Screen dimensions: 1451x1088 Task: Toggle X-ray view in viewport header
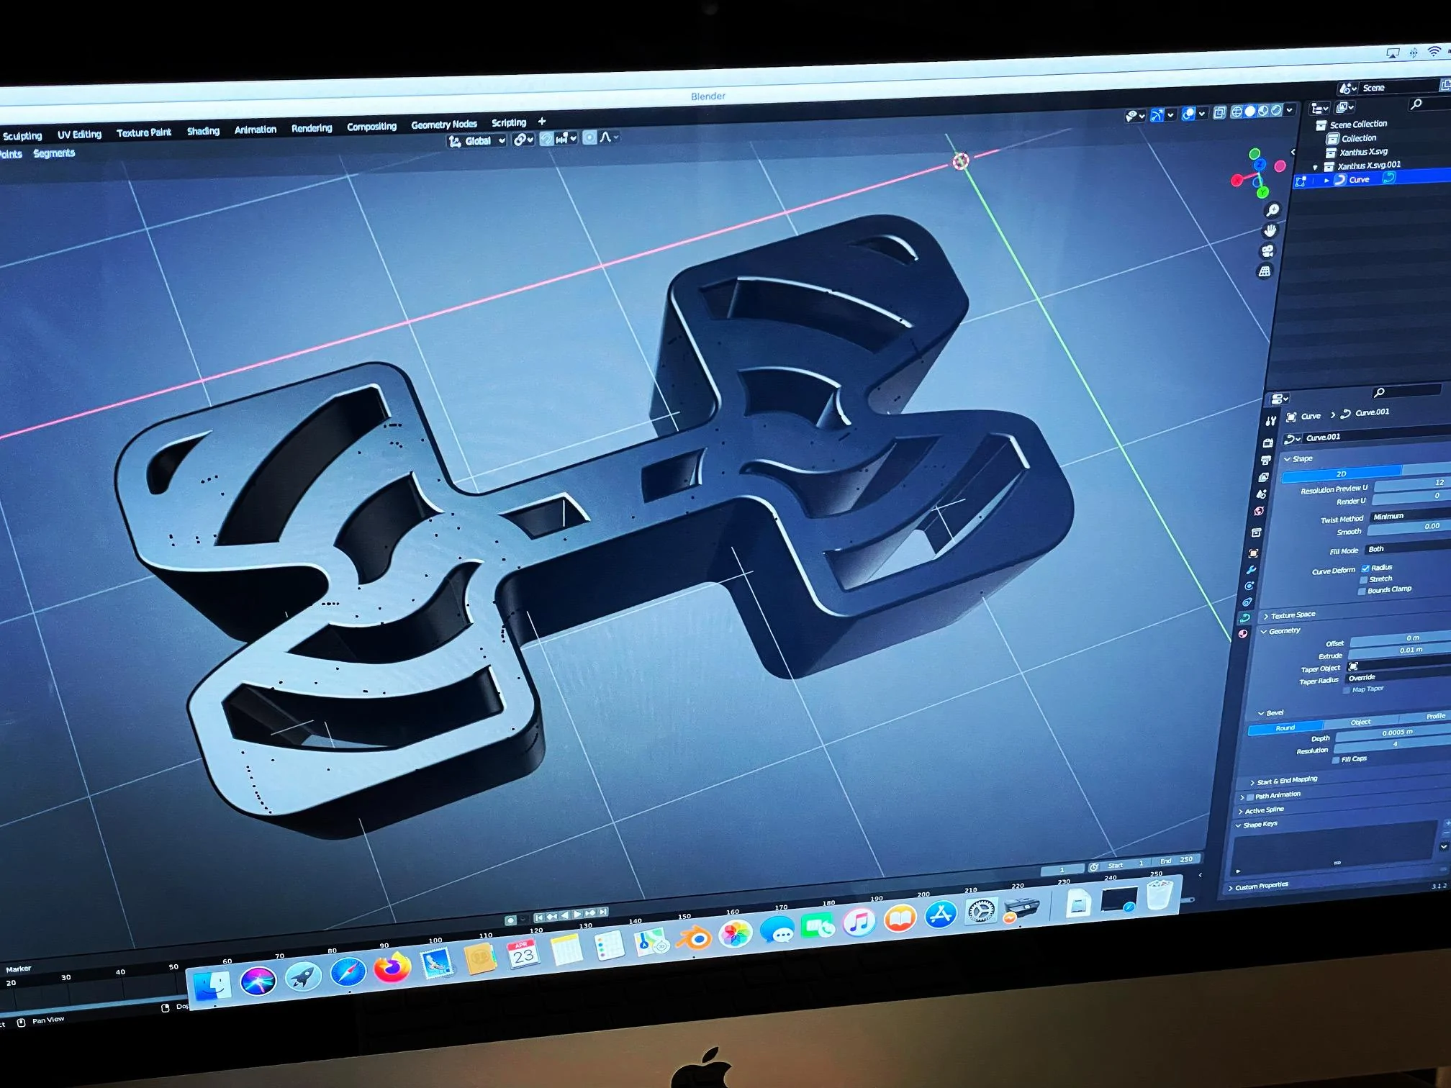click(x=1219, y=112)
